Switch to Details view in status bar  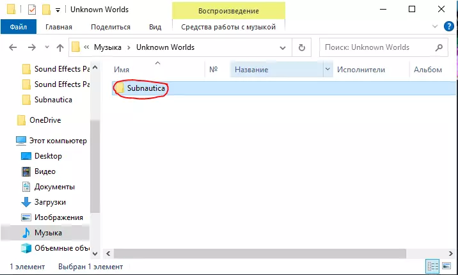pyautogui.click(x=433, y=266)
